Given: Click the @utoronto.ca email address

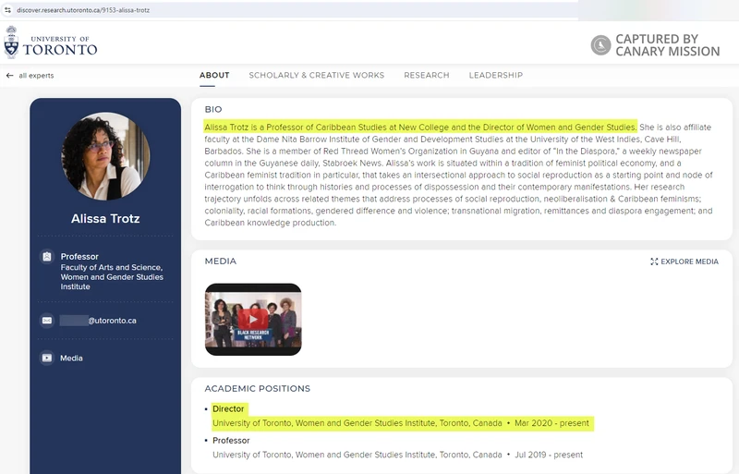Looking at the screenshot, I should 98,321.
